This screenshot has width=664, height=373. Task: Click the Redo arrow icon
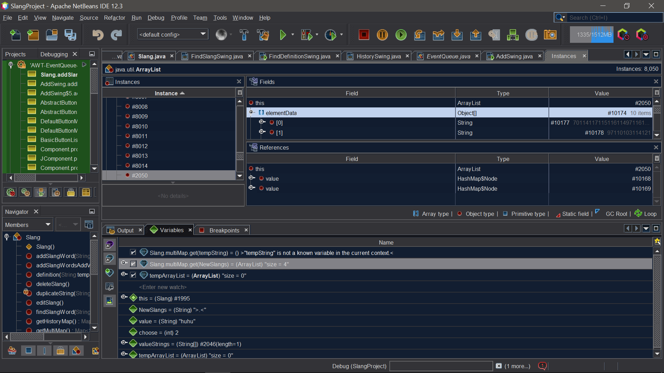(x=116, y=35)
